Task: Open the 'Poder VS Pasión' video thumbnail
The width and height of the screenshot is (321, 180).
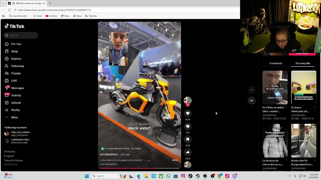Action: click(x=275, y=141)
